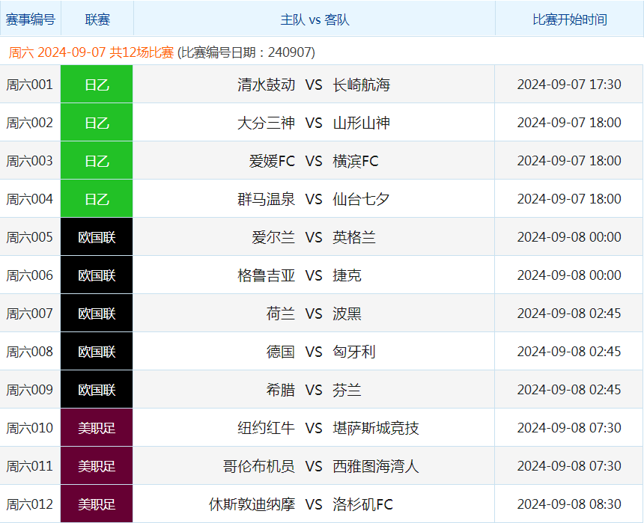The image size is (644, 523).
Task: Click the 赛事编号 column header
Action: (x=31, y=19)
